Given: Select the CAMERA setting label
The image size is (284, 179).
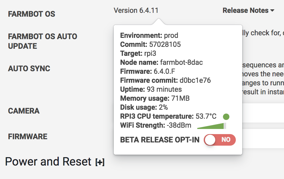Looking at the screenshot, I should 24,111.
